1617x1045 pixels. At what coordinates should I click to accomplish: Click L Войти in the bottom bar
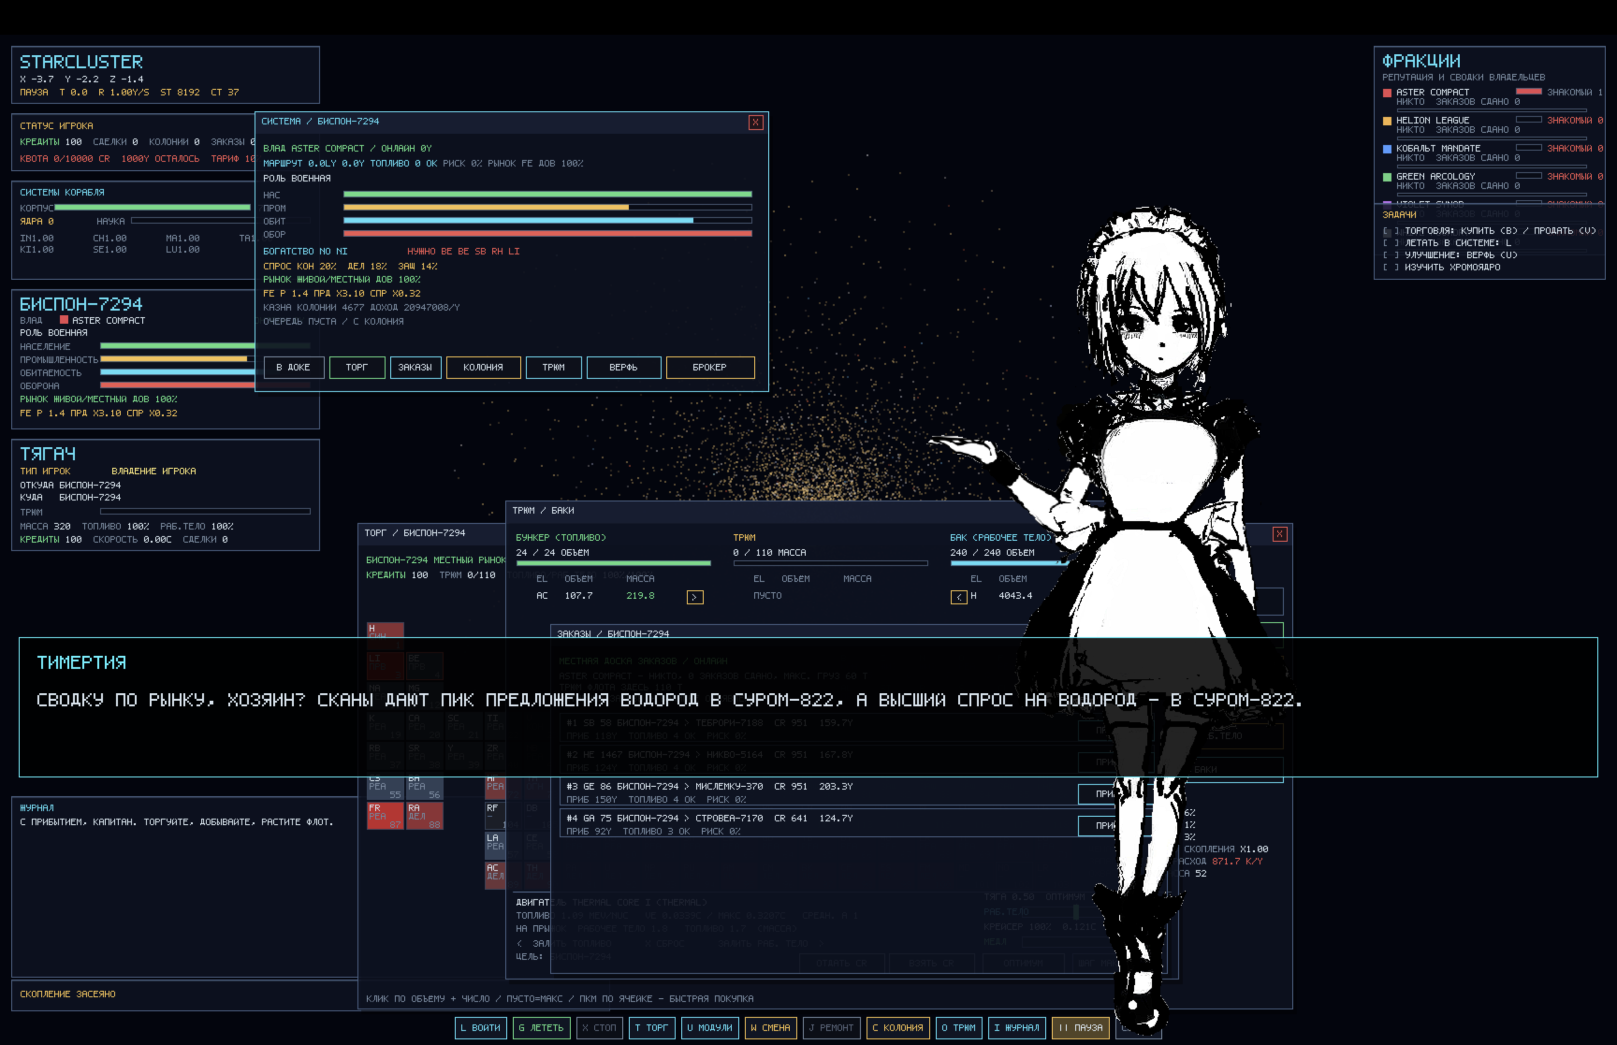coord(481,1028)
